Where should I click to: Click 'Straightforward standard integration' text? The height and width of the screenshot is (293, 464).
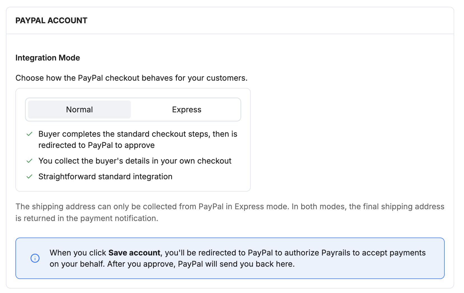pos(105,176)
